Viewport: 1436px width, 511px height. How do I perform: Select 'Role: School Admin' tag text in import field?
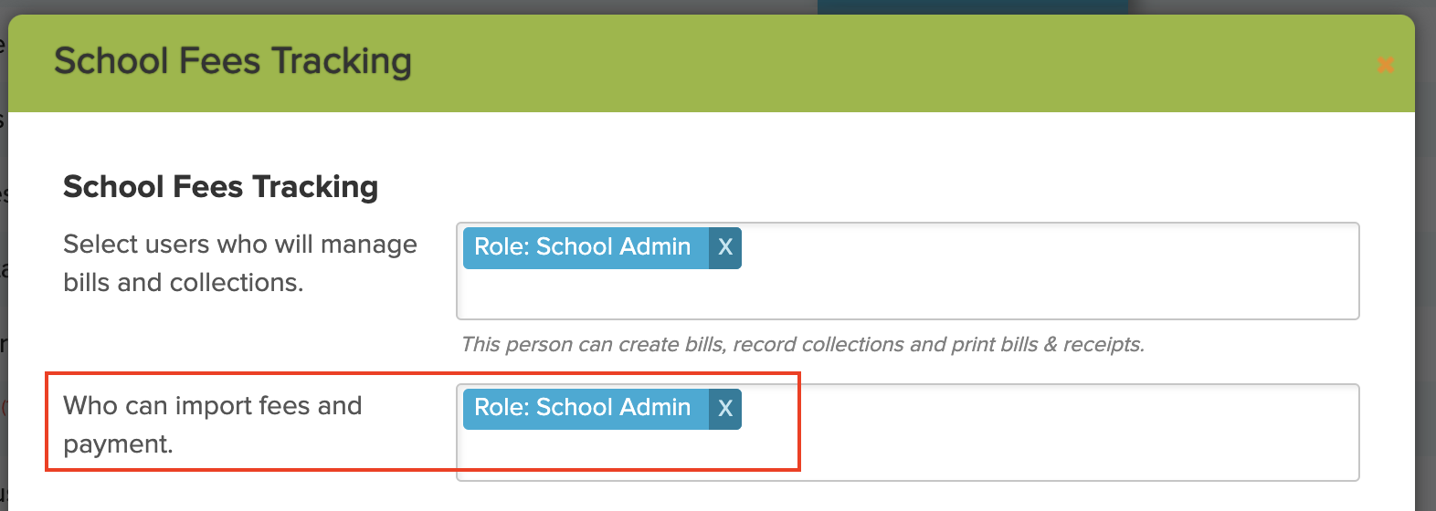[583, 408]
